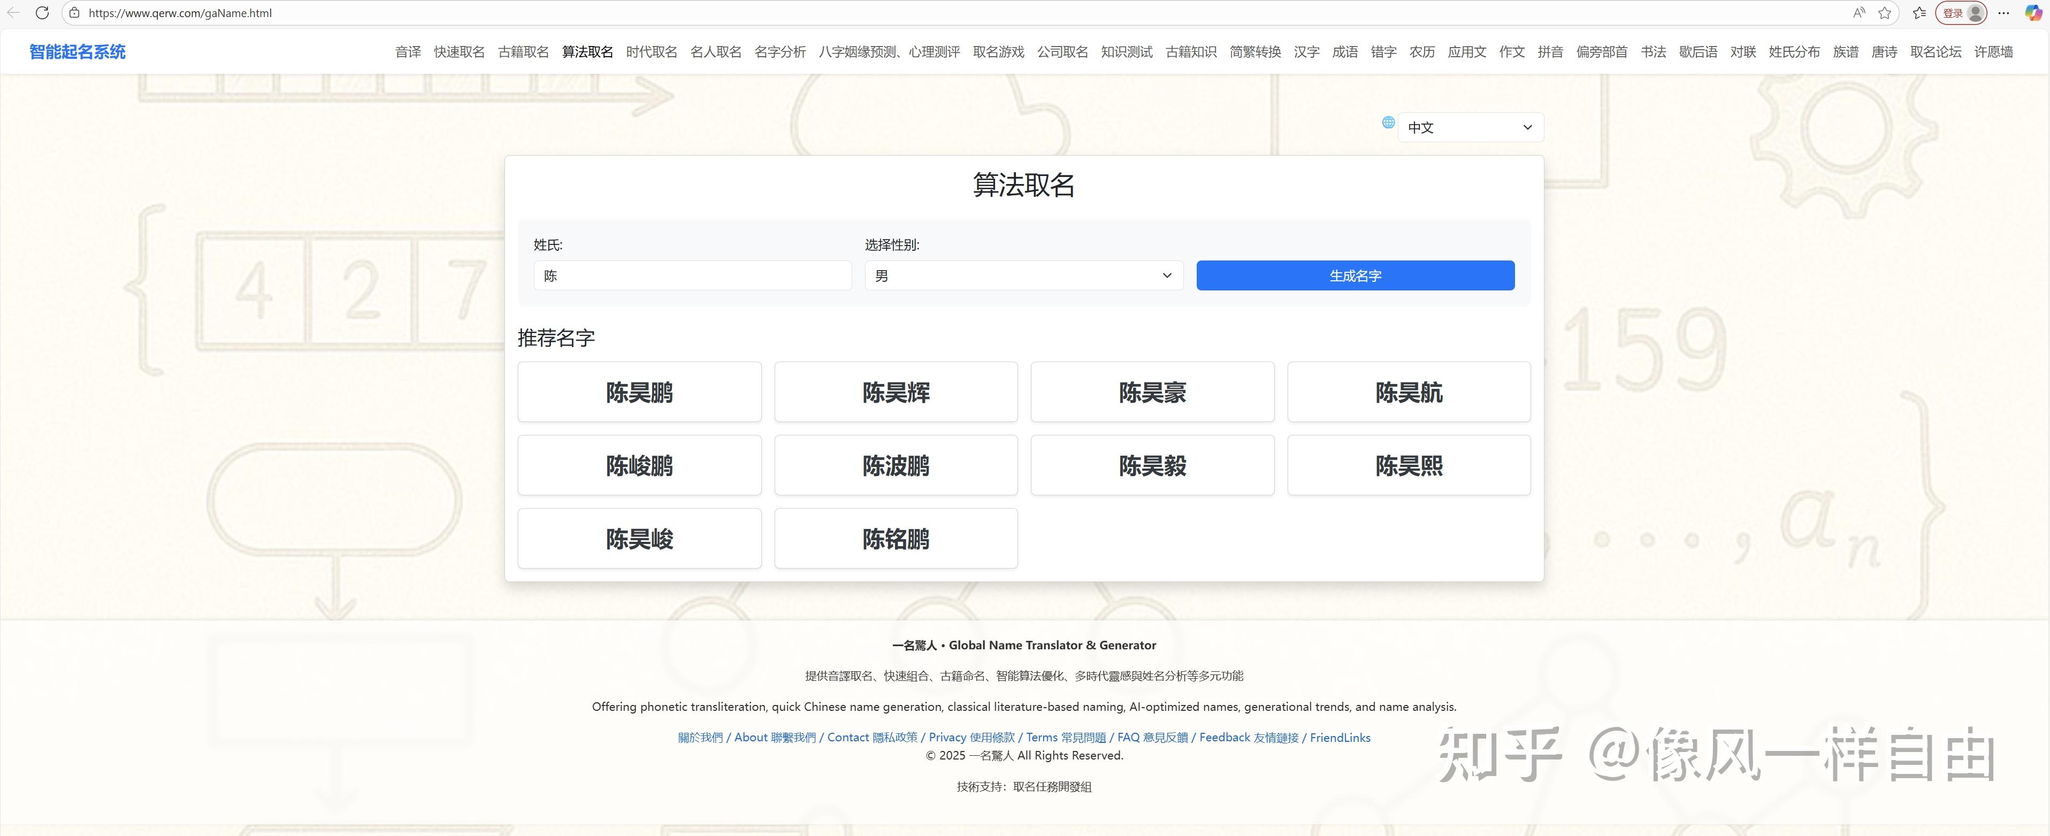Click the browser back arrow

[x=13, y=13]
